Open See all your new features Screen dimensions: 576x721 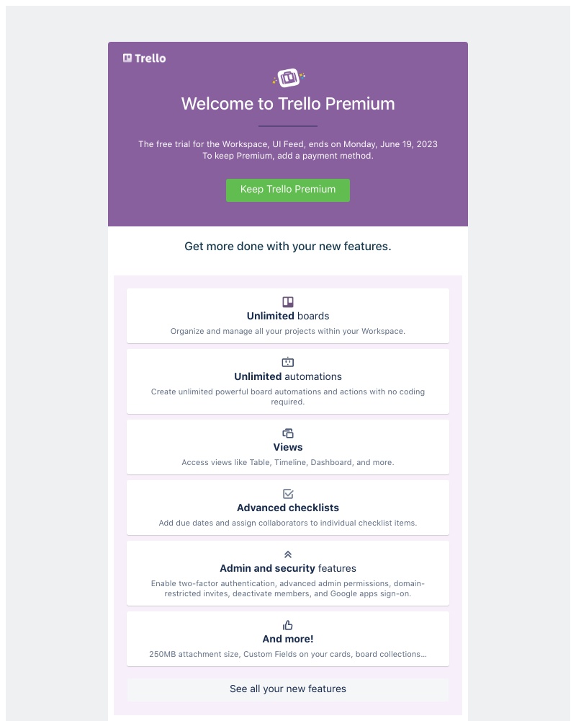(288, 689)
